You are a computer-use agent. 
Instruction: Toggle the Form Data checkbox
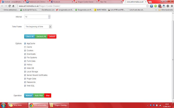pos(25,61)
